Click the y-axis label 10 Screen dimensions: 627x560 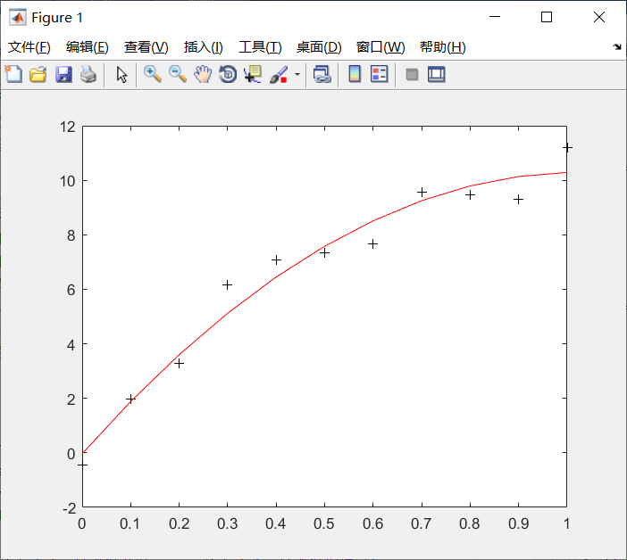68,181
